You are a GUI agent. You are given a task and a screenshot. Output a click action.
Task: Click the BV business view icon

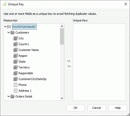(x=9, y=27)
